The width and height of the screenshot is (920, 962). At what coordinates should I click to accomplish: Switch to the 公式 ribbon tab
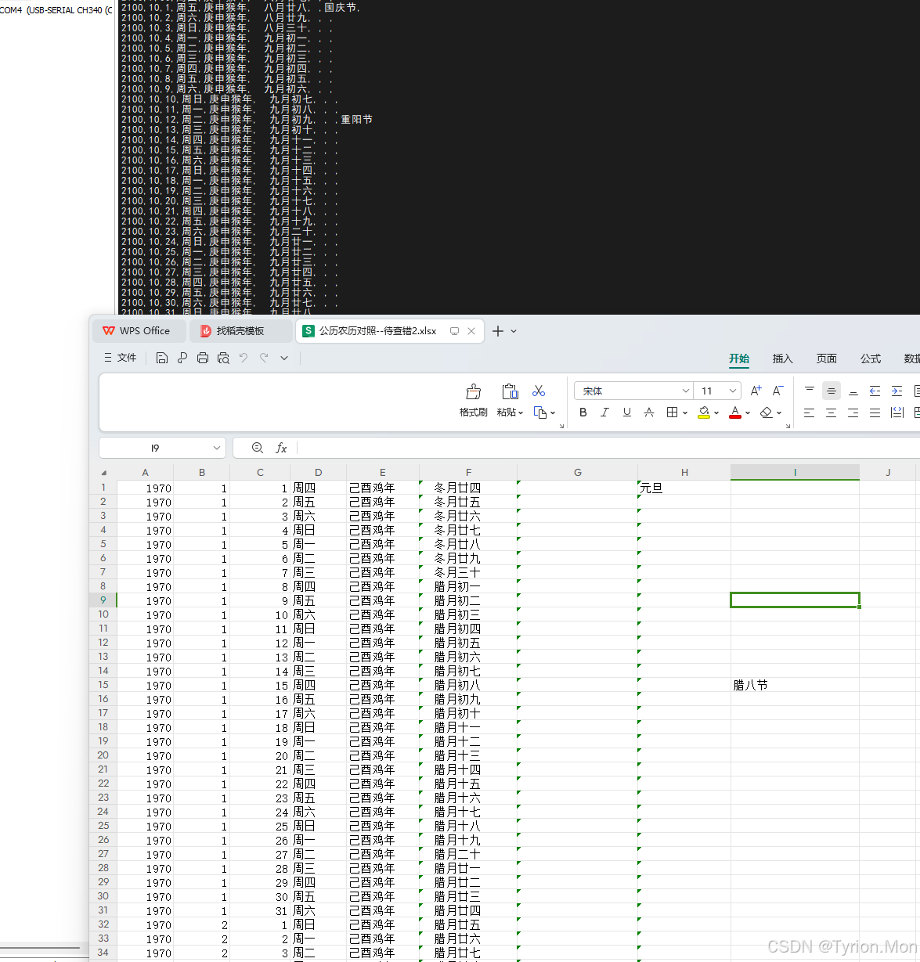[871, 358]
